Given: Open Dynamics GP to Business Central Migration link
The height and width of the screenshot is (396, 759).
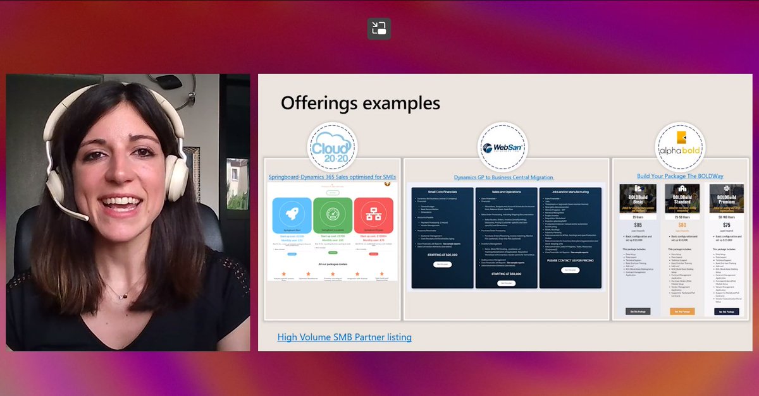Looking at the screenshot, I should 503,177.
